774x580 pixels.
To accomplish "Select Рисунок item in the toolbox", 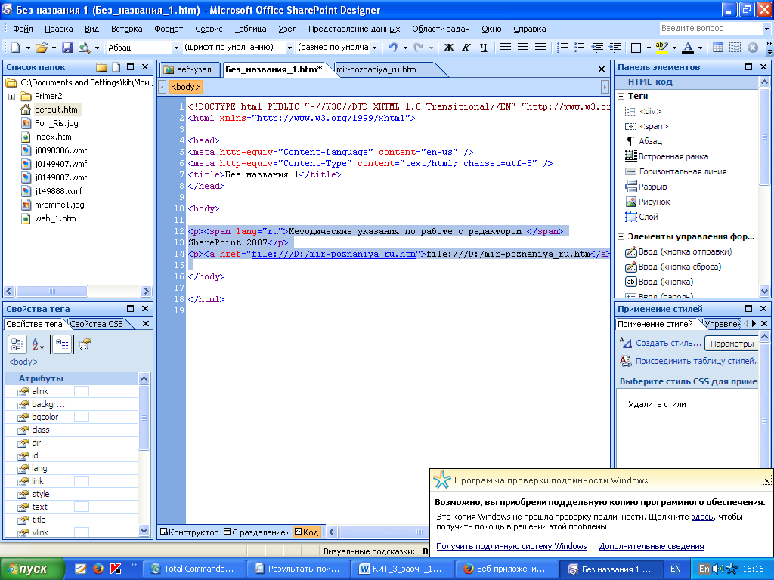I will coord(654,202).
